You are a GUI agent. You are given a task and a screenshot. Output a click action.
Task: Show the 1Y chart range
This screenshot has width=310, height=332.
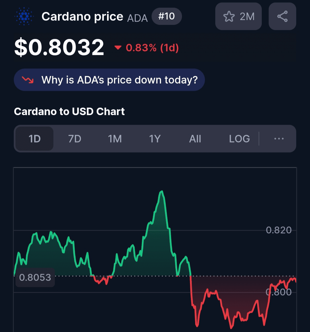155,139
